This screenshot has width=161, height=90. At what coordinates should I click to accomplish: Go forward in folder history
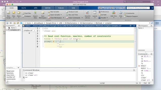coord(11,23)
